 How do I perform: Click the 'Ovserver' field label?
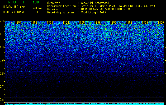click(54, 3)
